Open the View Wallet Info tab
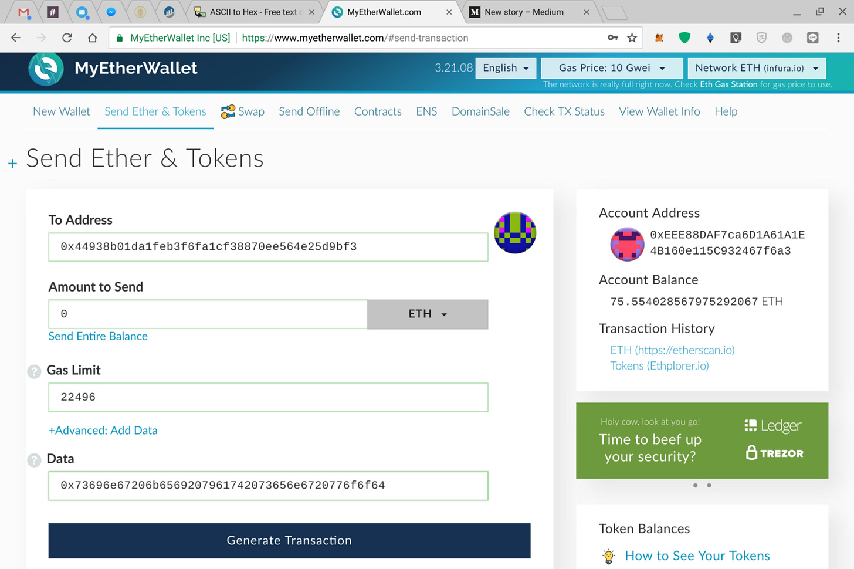This screenshot has height=569, width=854. tap(659, 111)
